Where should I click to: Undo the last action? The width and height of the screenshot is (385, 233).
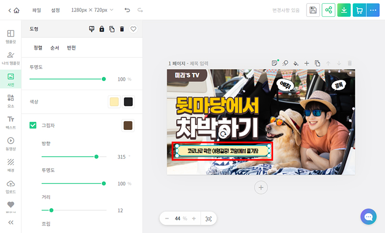(x=127, y=10)
